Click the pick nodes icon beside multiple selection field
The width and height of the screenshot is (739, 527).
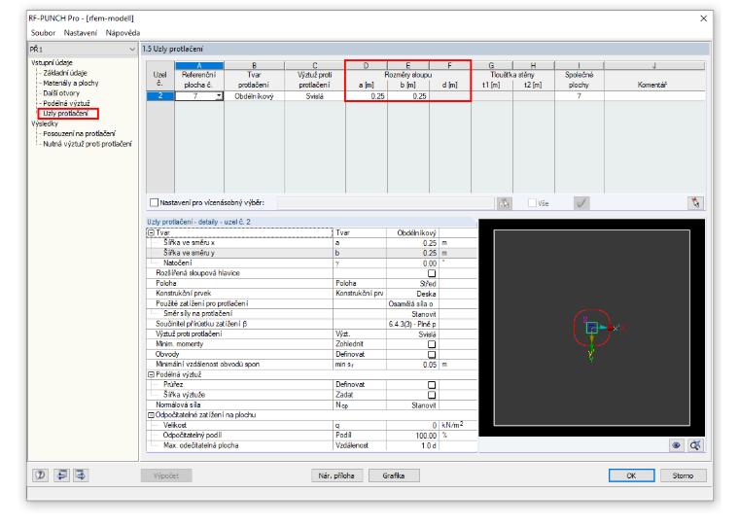[x=505, y=203]
